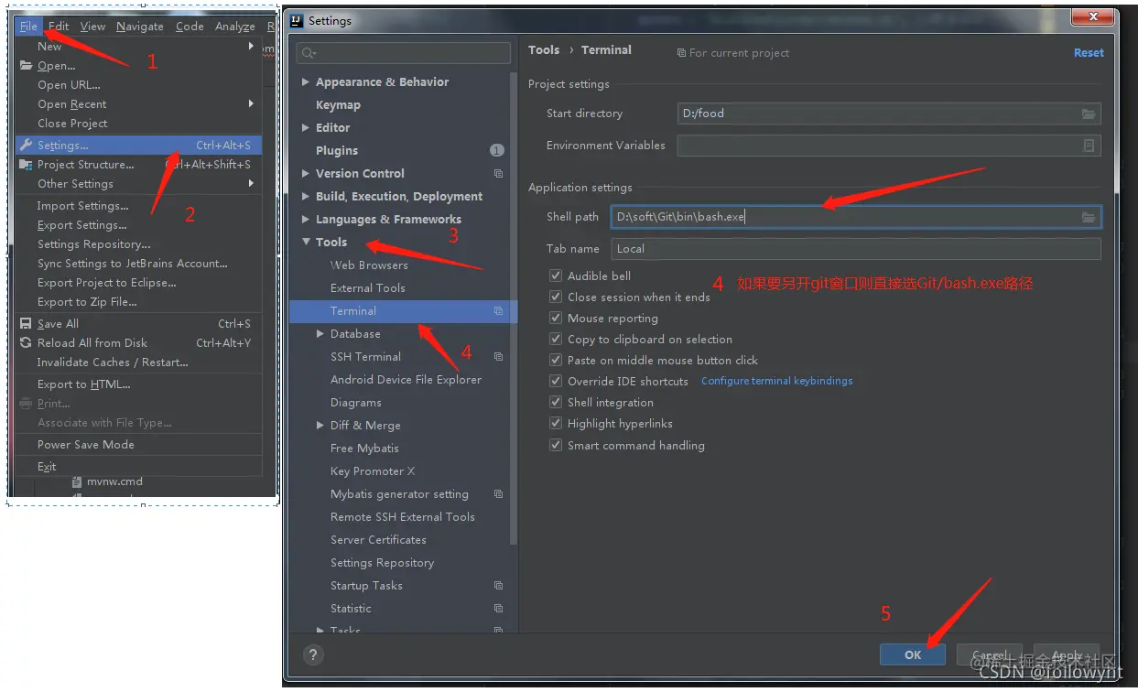Click the Tools breadcrumb in settings header
The height and width of the screenshot is (692, 1138).
tap(544, 50)
